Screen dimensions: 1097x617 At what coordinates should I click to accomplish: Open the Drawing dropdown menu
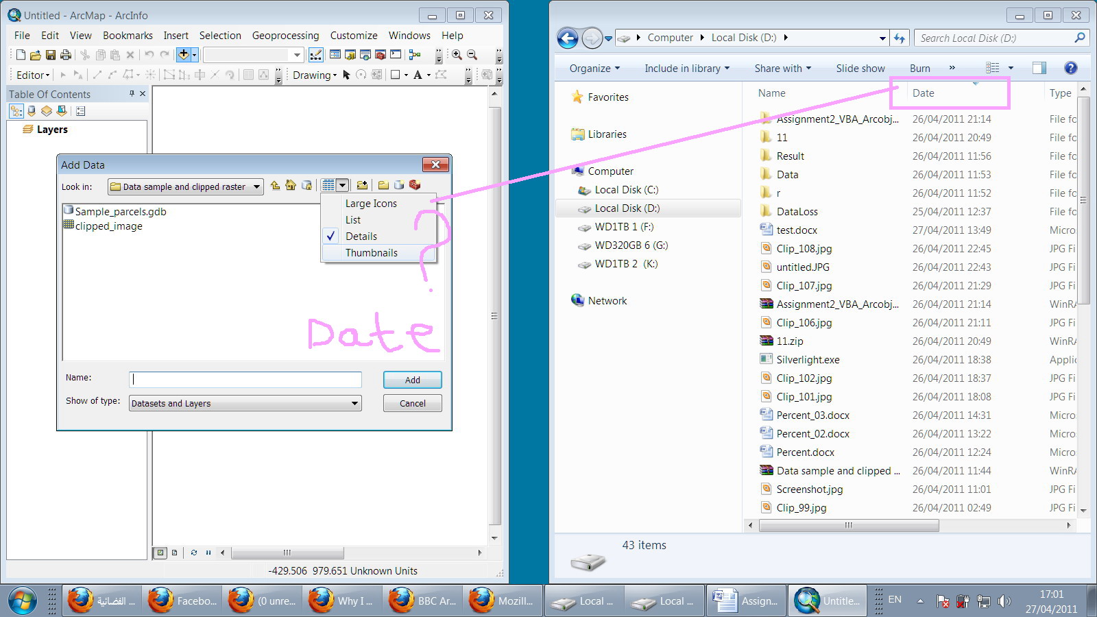pos(315,75)
